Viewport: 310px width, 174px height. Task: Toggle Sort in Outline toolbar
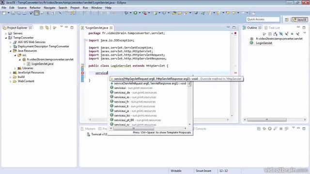click(x=276, y=34)
